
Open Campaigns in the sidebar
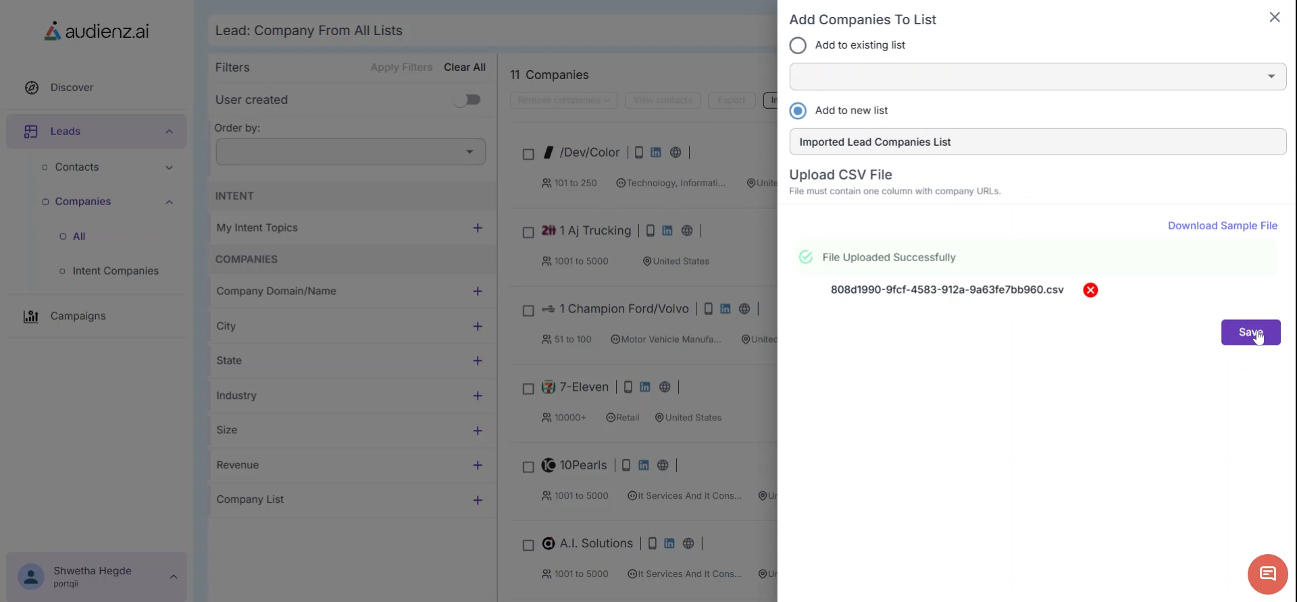(78, 317)
